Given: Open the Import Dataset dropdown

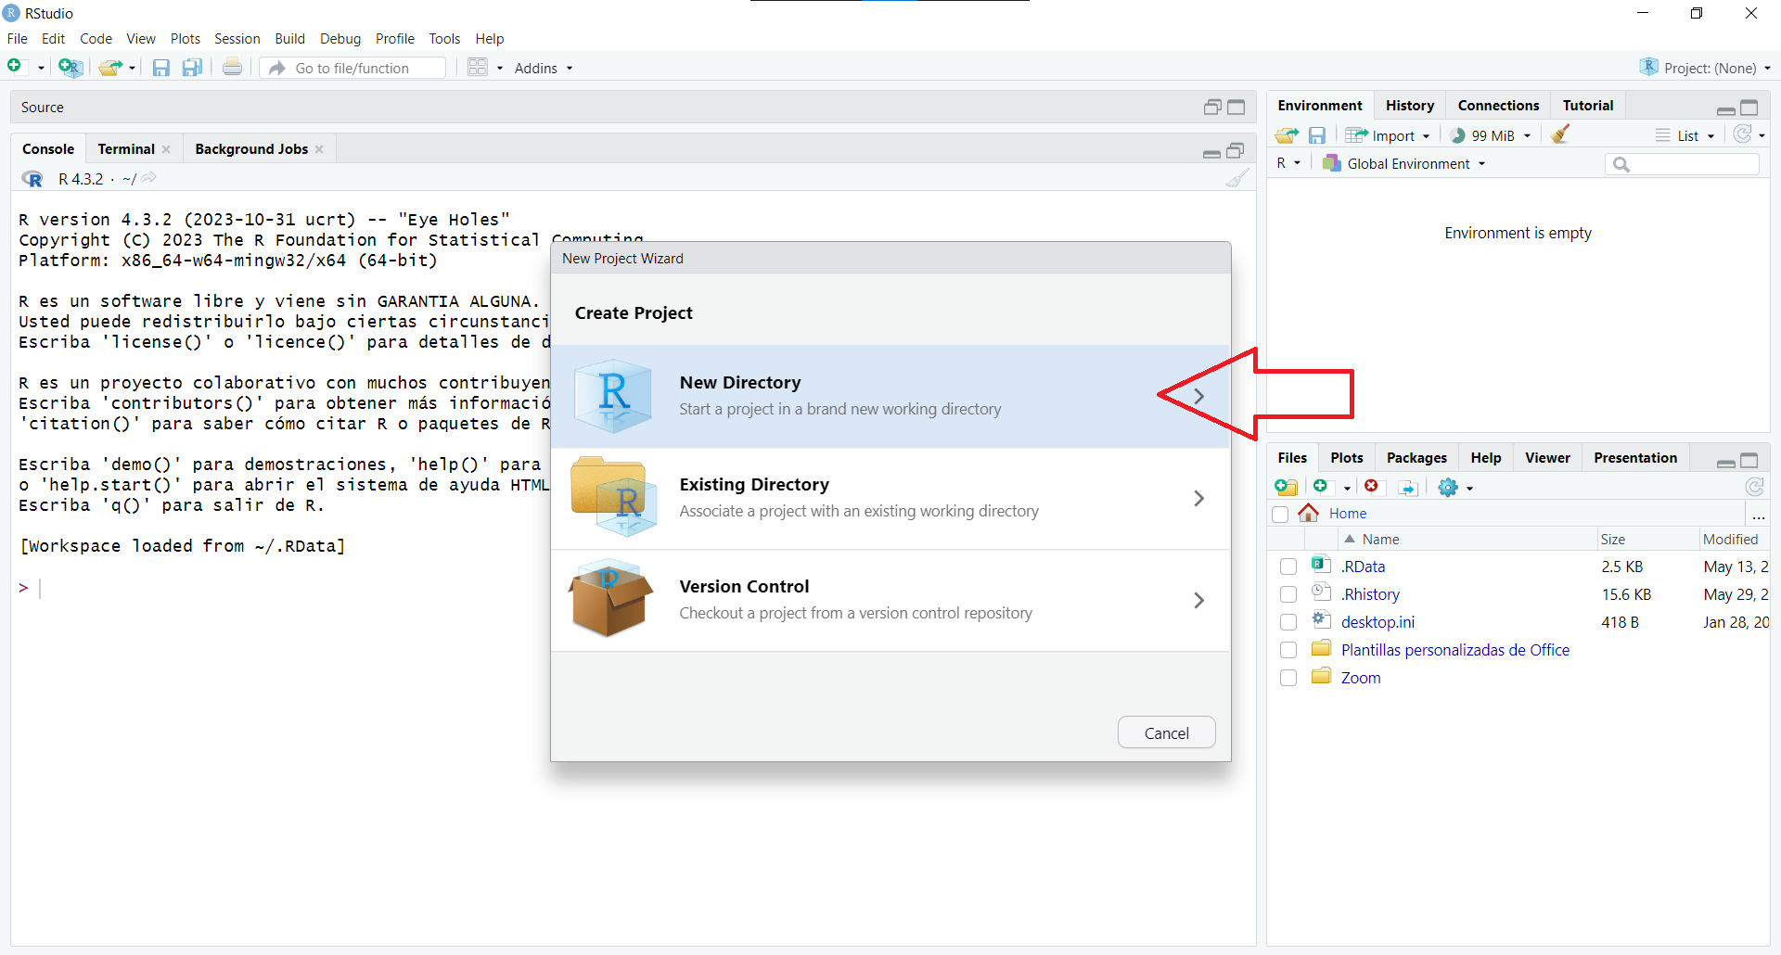Looking at the screenshot, I should (1389, 135).
